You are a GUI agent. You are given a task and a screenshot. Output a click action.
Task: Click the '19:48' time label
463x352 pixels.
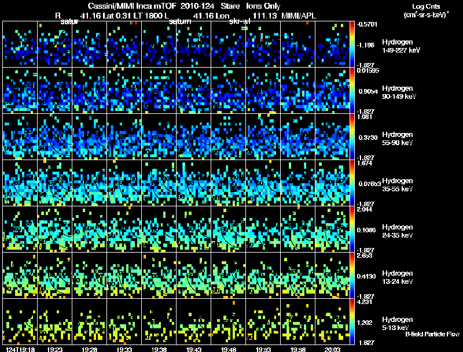pyautogui.click(x=228, y=349)
